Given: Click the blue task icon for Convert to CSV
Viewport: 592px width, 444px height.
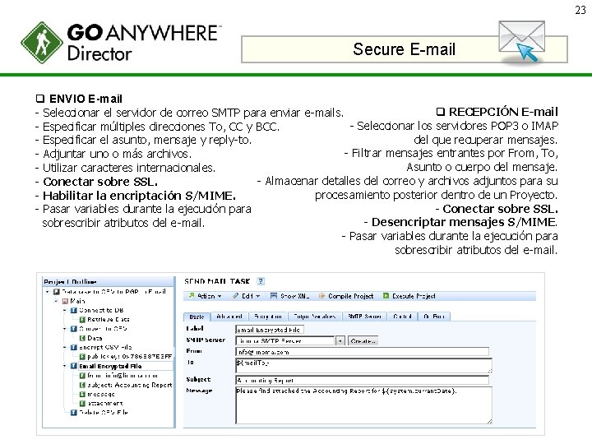Looking at the screenshot, I should 74,329.
